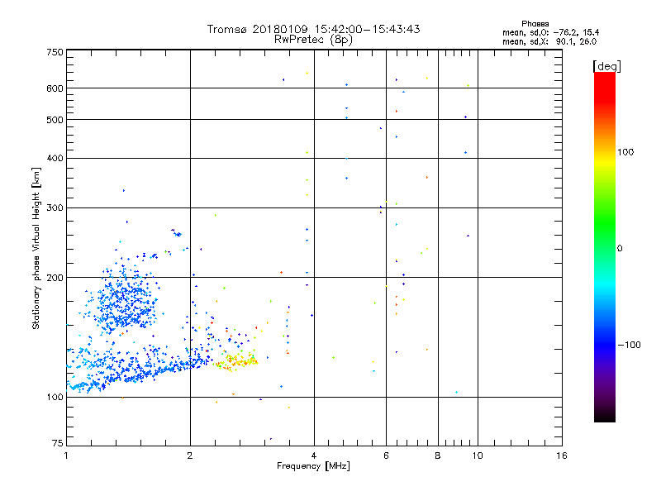Click the y-axis tick label '750'
The width and height of the screenshot is (661, 496).
click(55, 52)
